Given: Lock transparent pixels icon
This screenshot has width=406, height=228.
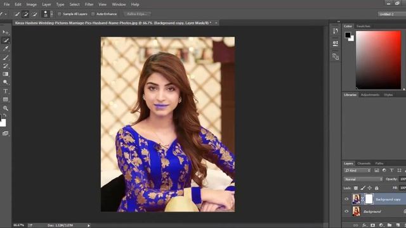Looking at the screenshot, I should (356, 188).
